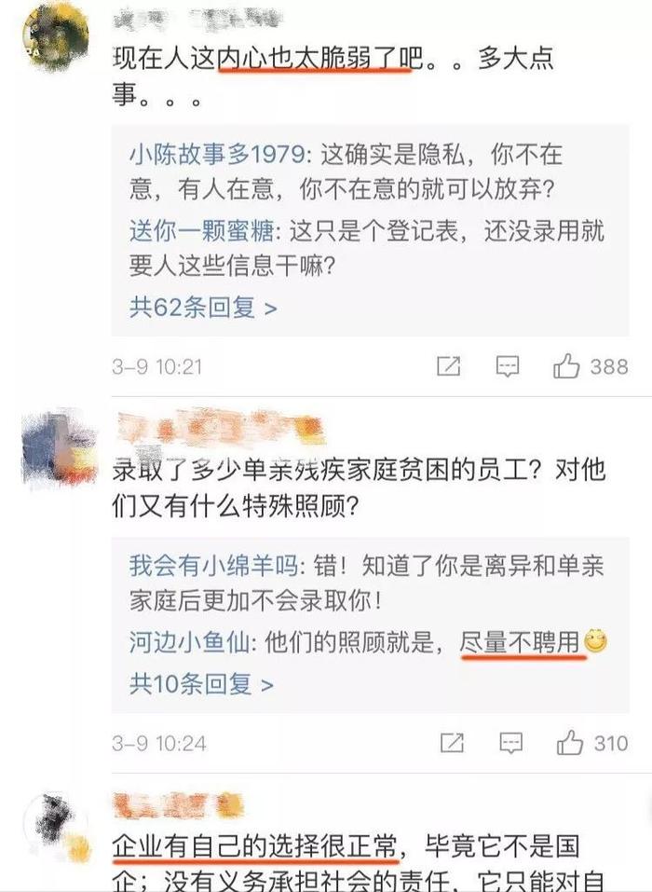Open comment about 内心也太脆弱了

pos(333,76)
